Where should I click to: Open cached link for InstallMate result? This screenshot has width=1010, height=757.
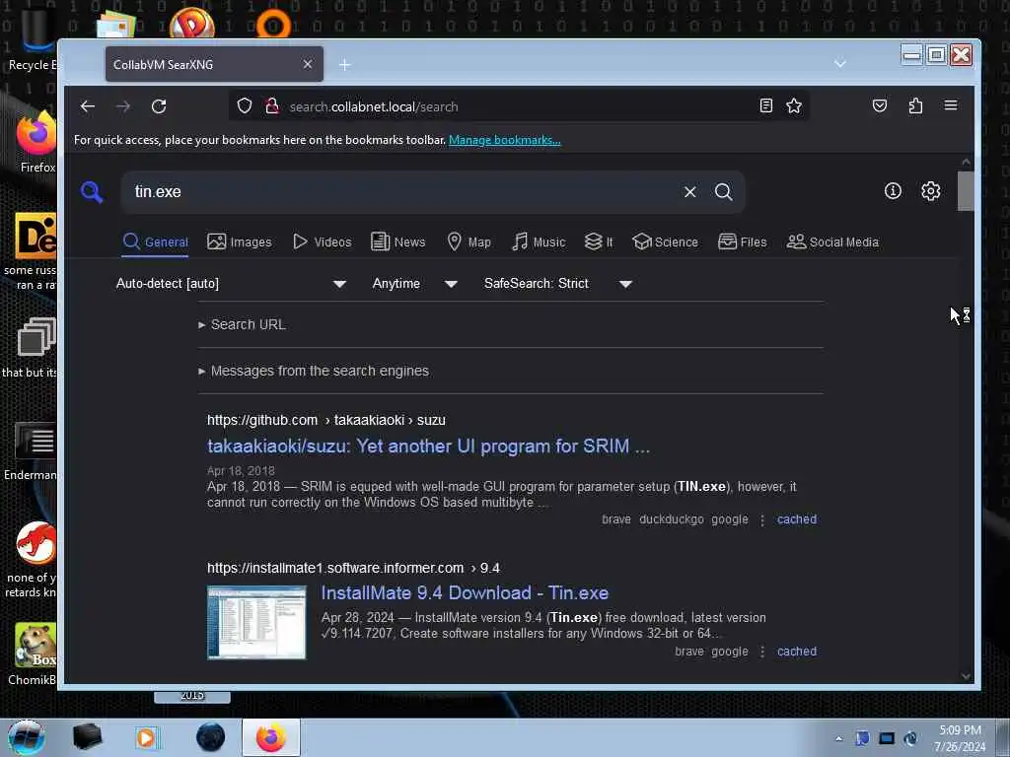tap(796, 652)
